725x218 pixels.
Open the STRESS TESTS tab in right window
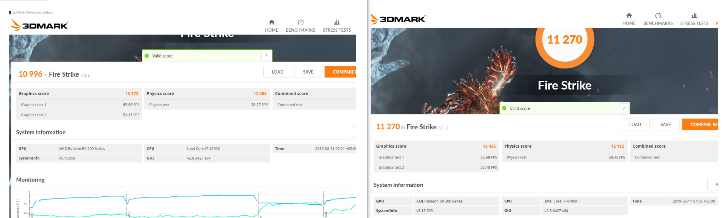694,23
